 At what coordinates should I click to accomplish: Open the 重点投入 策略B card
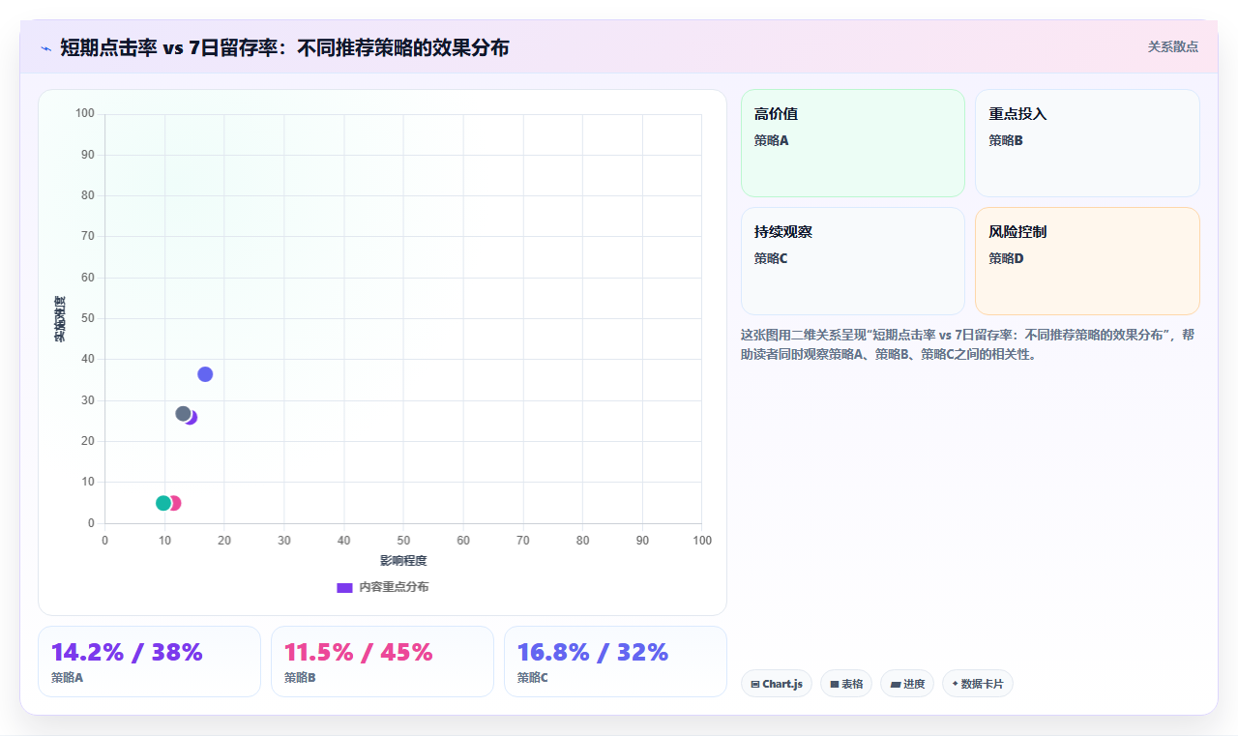point(1087,143)
